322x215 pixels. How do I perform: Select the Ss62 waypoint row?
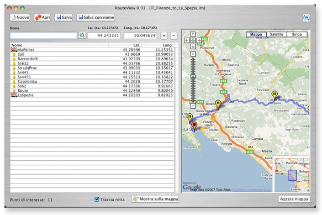coord(92,86)
